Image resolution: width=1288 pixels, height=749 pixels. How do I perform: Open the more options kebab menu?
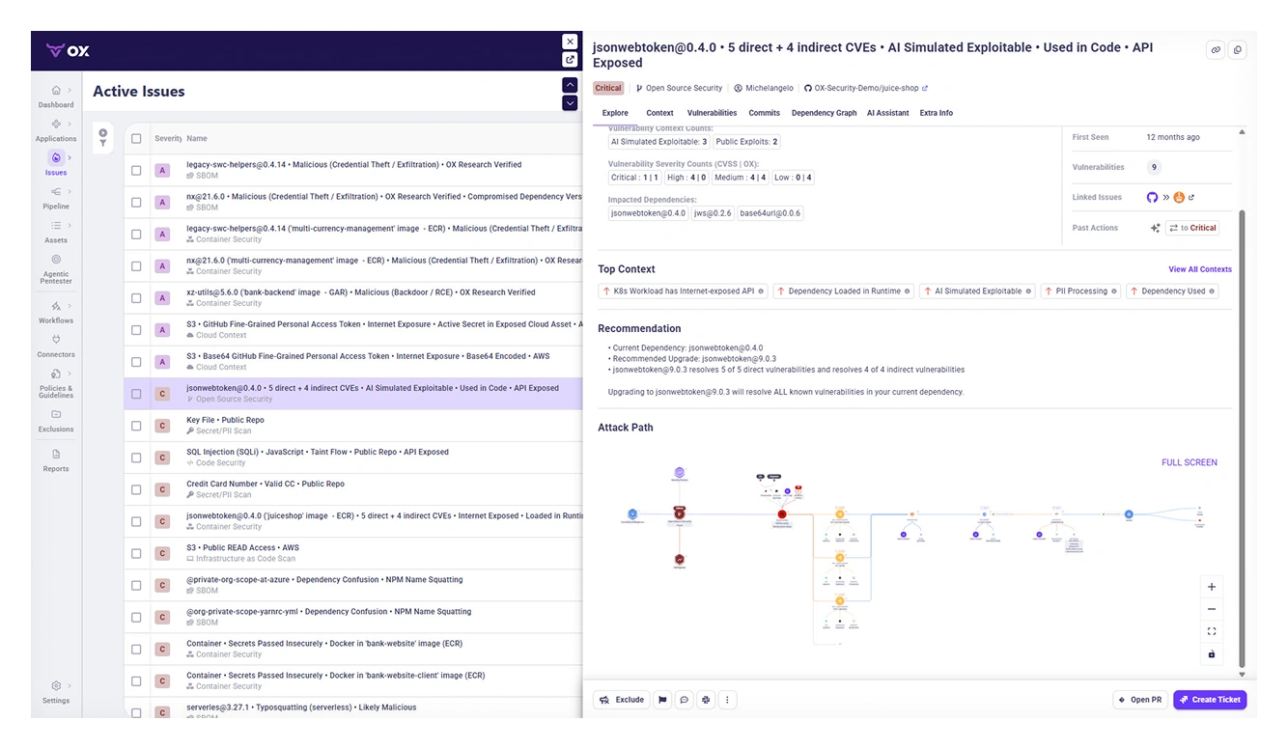728,700
